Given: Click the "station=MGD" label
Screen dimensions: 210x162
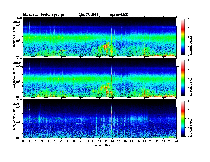Looking at the screenshot, I should coord(119,15).
